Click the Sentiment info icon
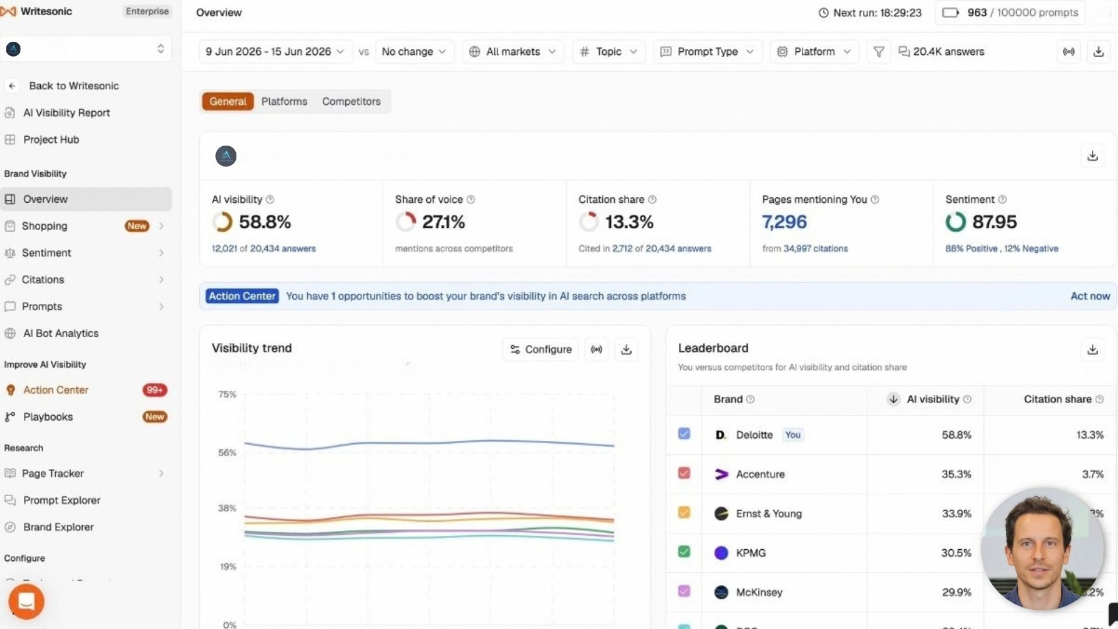The width and height of the screenshot is (1118, 629). [1002, 200]
